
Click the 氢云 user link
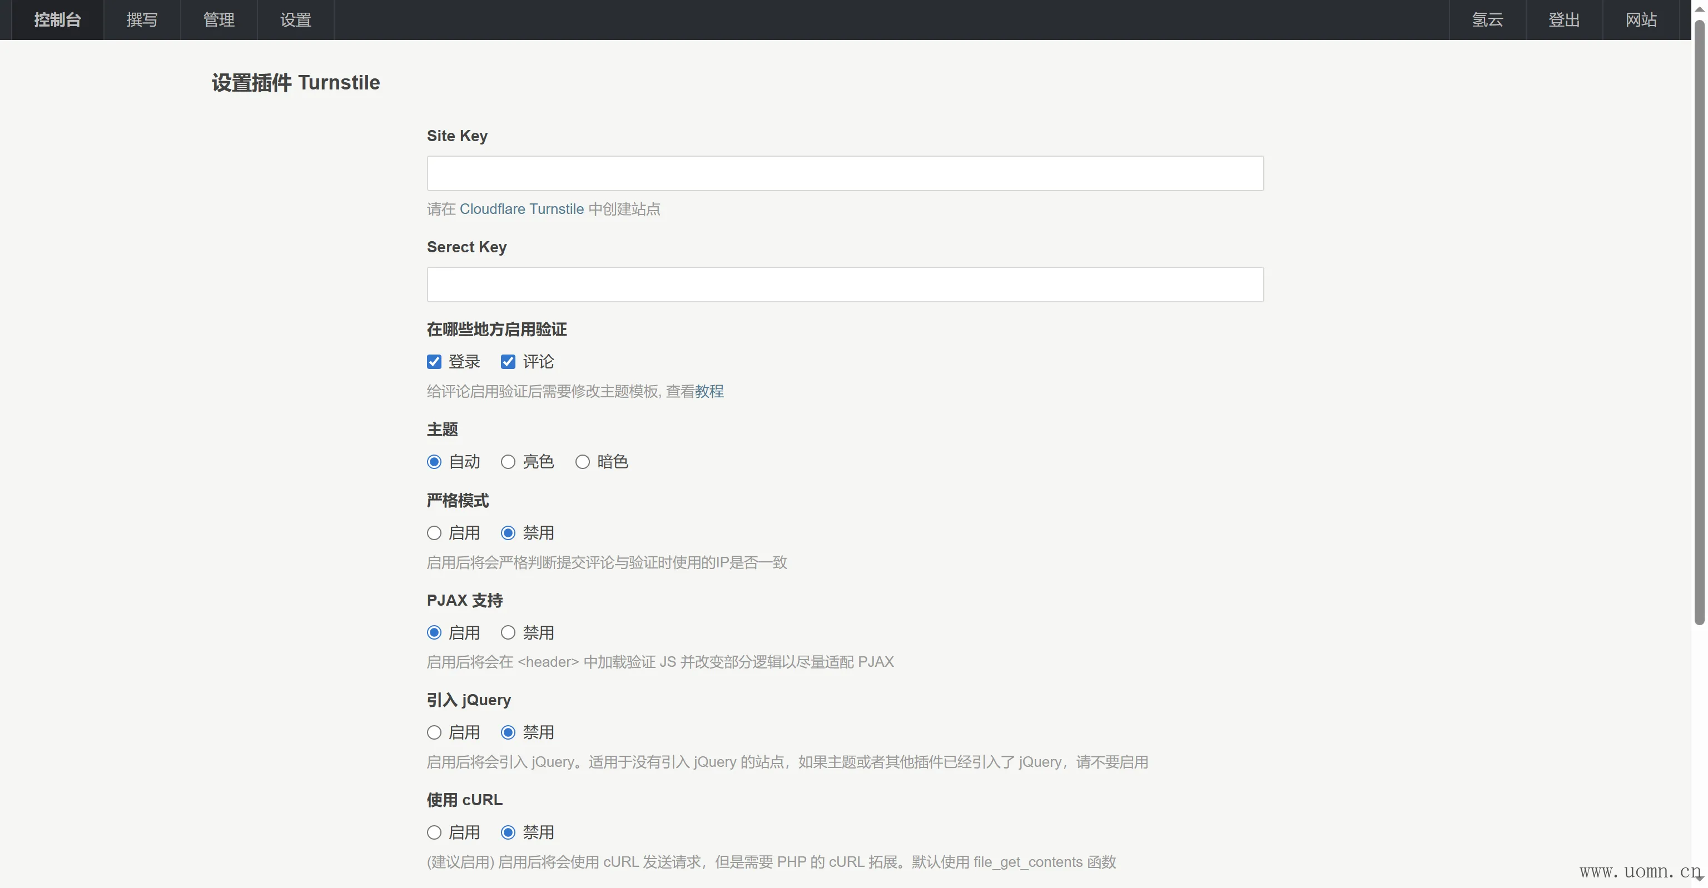pos(1487,20)
